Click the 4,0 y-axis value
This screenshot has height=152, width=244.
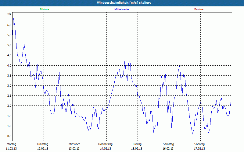[x=9, y=65]
